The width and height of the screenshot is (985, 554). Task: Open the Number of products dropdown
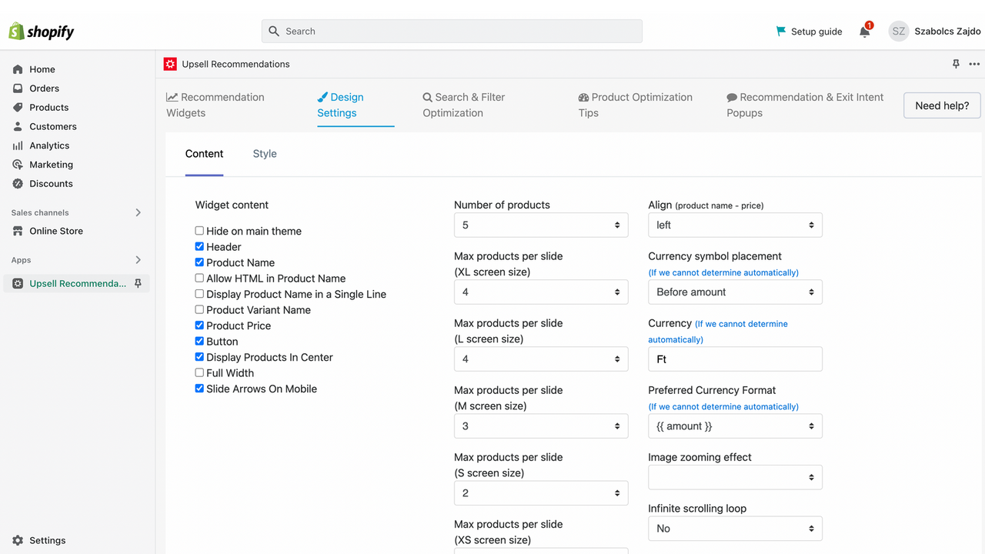click(x=541, y=225)
